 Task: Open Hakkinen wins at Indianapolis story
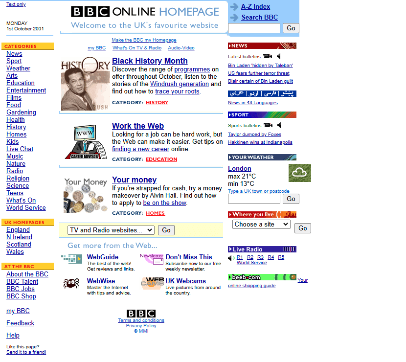[260, 142]
